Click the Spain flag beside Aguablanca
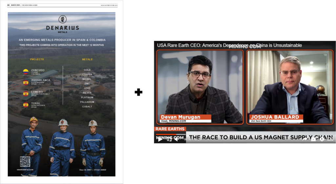Image resolution: width=336 pixels, height=184 pixels. click(x=26, y=82)
